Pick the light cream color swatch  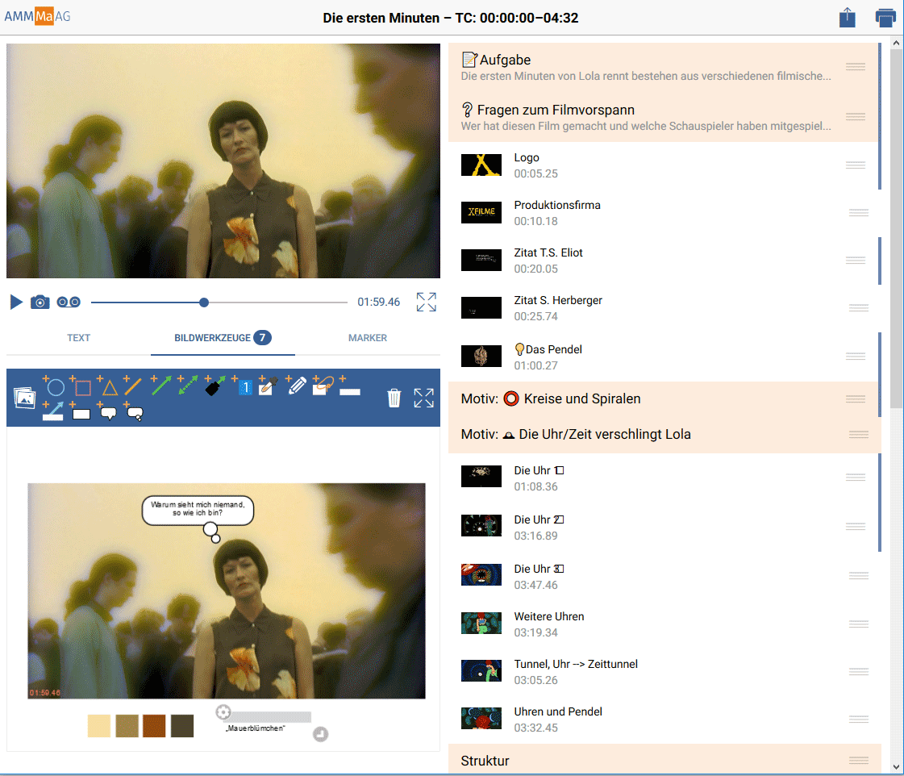(99, 726)
